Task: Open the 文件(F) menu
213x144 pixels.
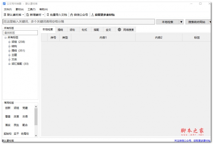Action: (8, 9)
